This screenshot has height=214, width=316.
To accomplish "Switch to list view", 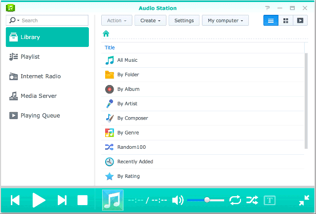I will [271, 20].
